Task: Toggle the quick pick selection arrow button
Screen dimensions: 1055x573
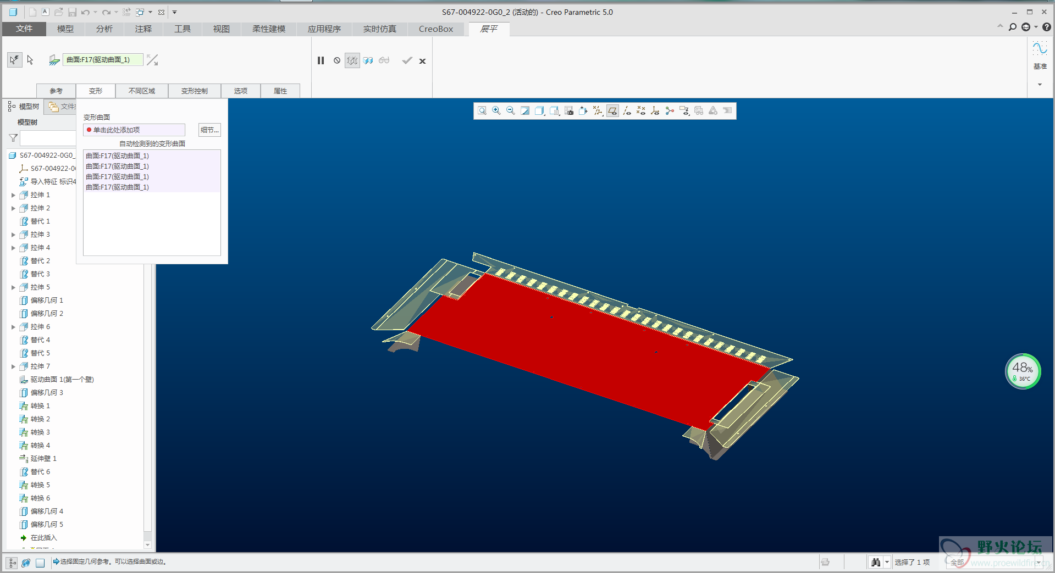Action: pos(15,60)
